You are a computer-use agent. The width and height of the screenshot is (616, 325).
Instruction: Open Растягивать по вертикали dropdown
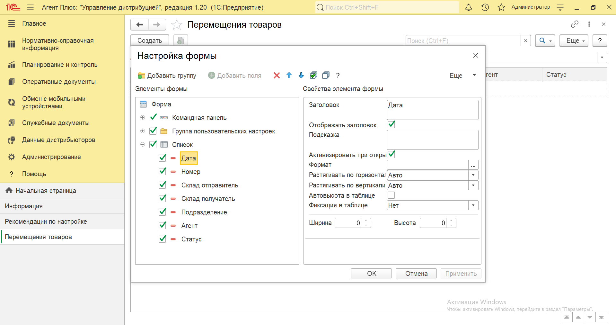coord(473,185)
